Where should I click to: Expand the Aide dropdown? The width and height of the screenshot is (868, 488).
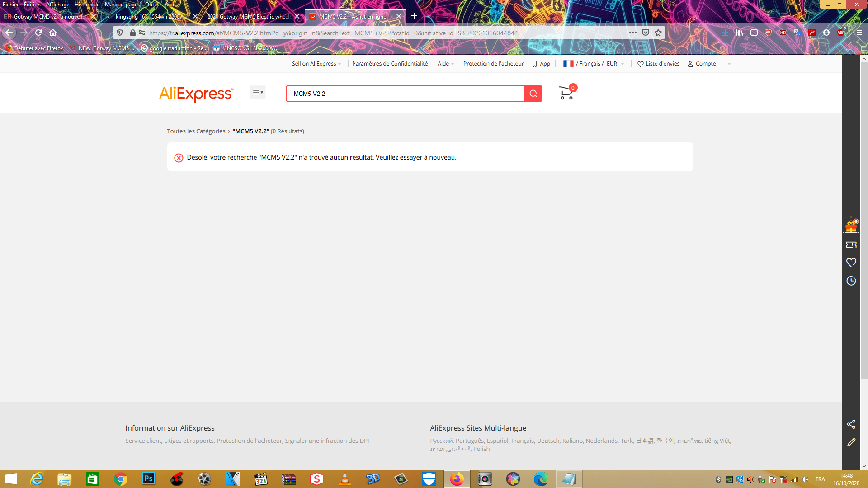[446, 64]
